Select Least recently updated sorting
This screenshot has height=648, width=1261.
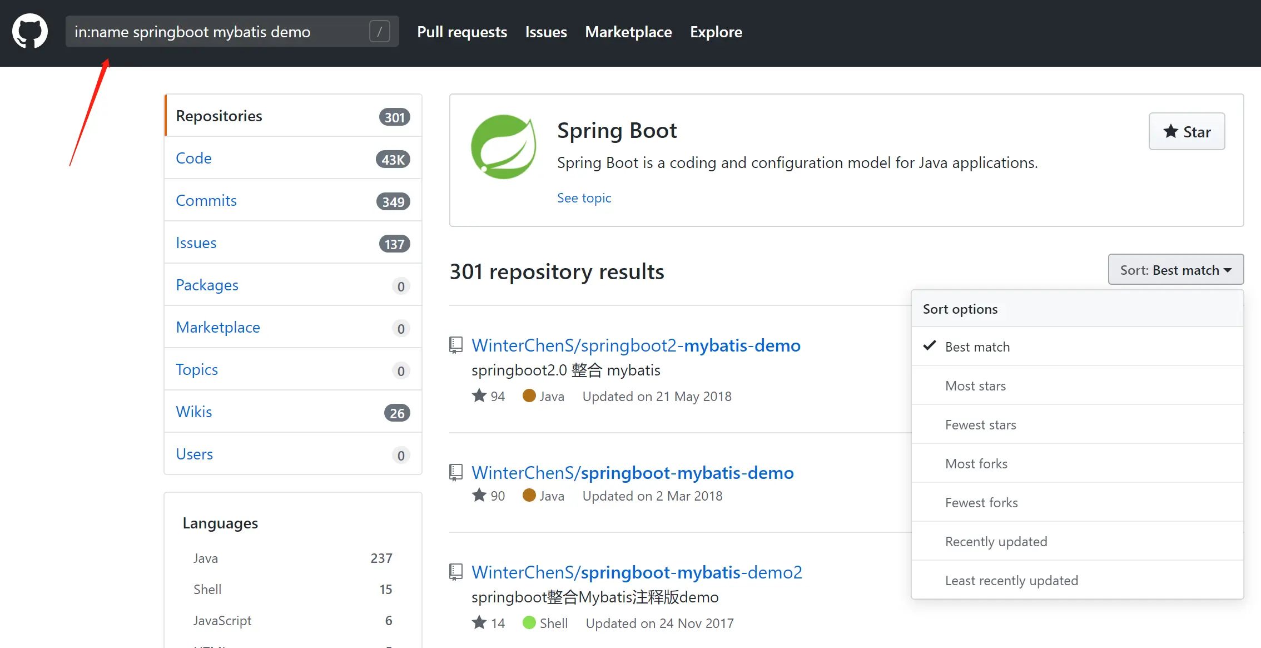pos(1011,581)
